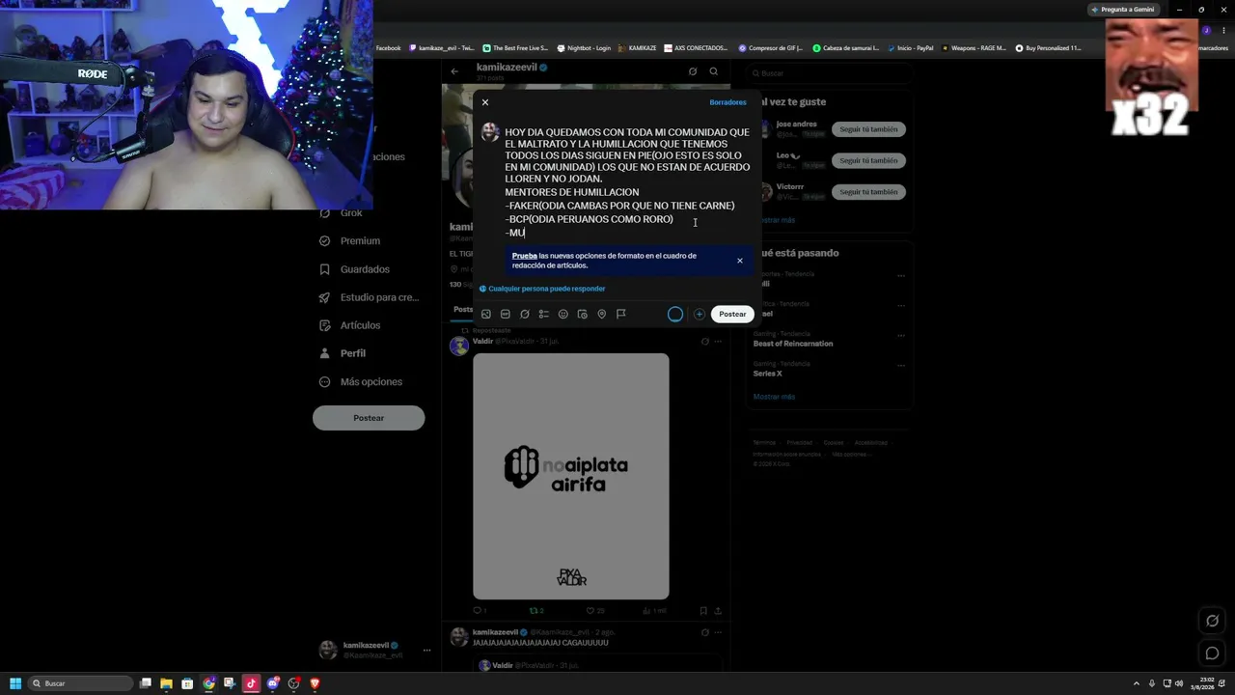The width and height of the screenshot is (1235, 695).
Task: Open Windows Start menu
Action: coord(15,683)
